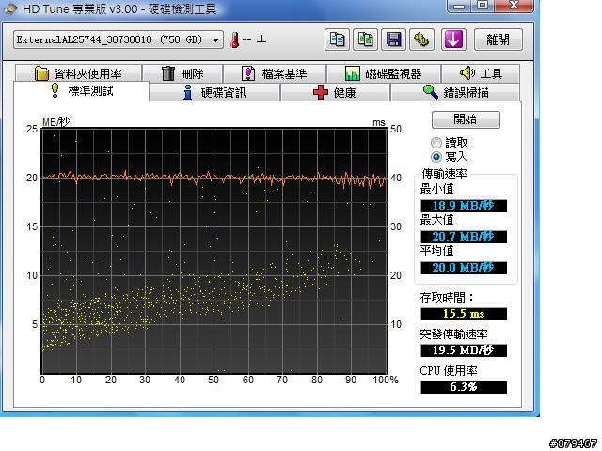The width and height of the screenshot is (602, 451).
Task: Click the purple down-arrow icon
Action: click(453, 39)
